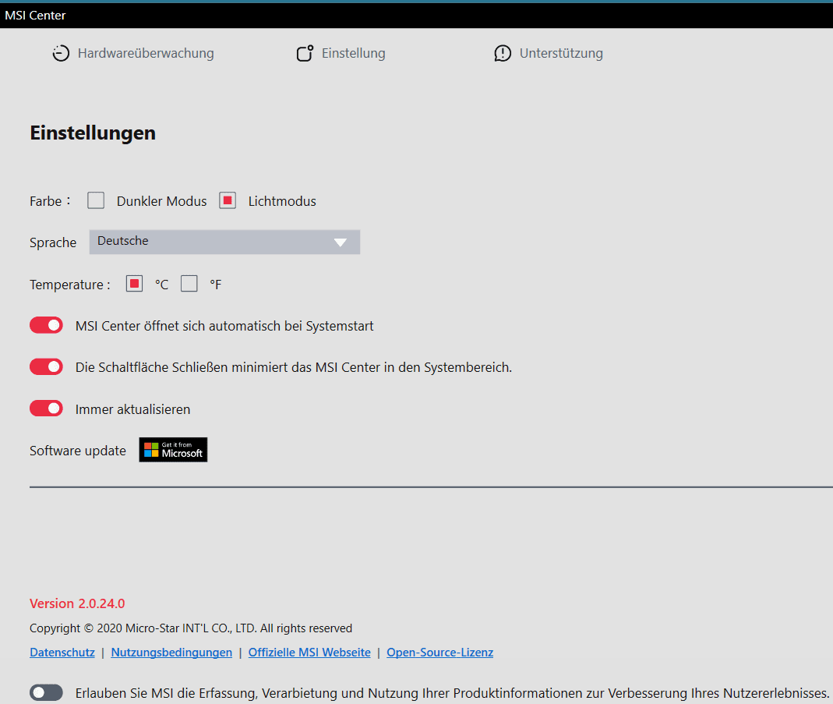833x704 pixels.
Task: Disable automatic MSI Center start toggle
Action: pos(46,325)
